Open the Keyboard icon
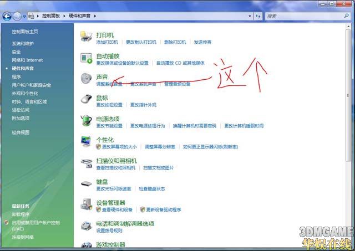The width and height of the screenshot is (355, 251). pos(87,183)
